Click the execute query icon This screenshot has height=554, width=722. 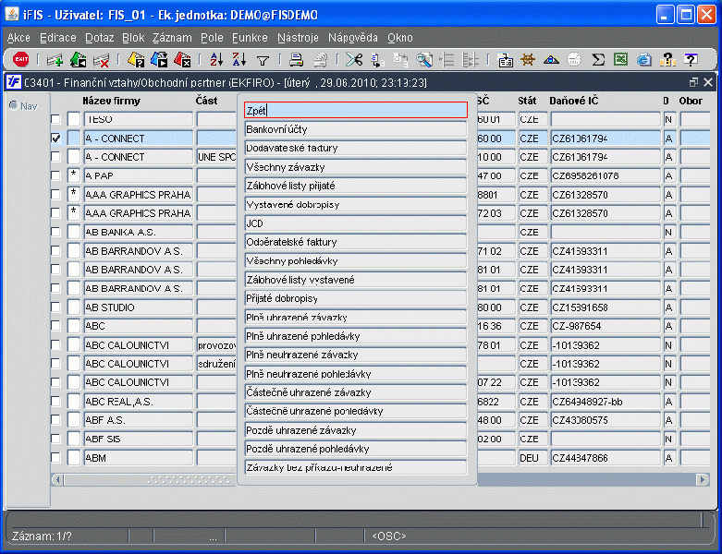pyautogui.click(x=159, y=60)
